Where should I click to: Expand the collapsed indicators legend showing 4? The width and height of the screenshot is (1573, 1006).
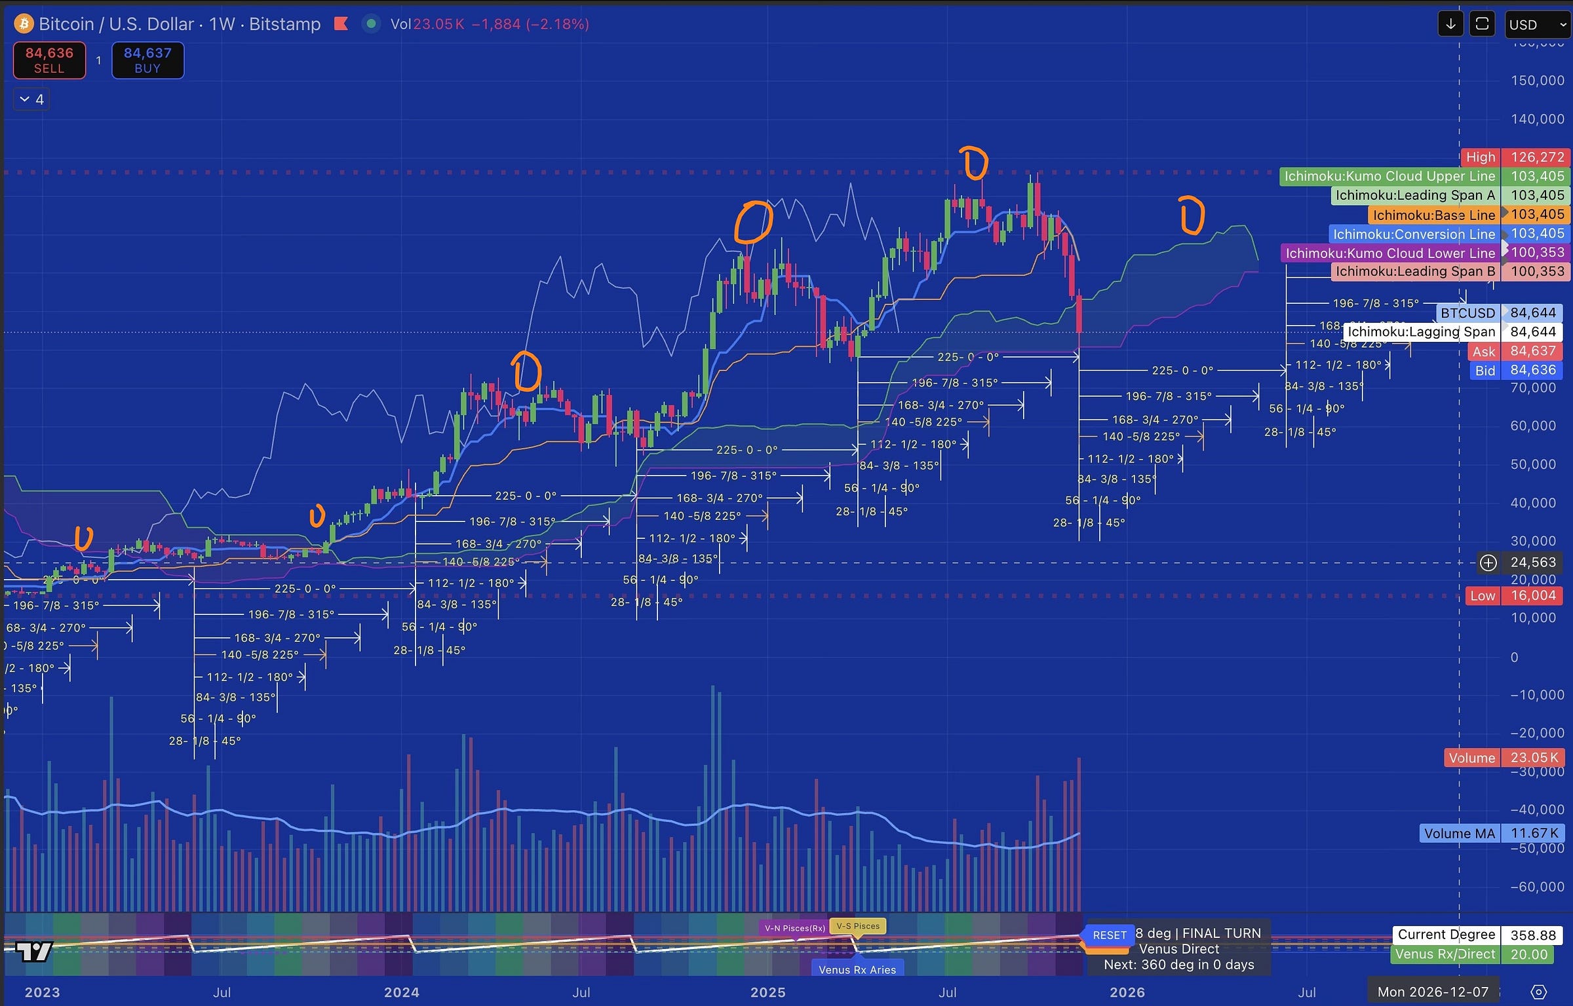click(31, 100)
